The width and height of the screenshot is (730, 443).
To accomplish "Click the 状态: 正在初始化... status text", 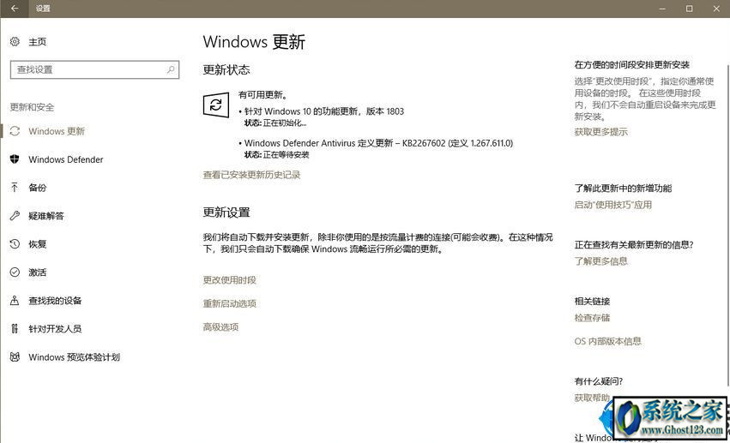I will tap(275, 123).
